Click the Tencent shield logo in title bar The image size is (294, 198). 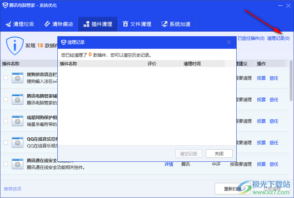click(x=5, y=5)
